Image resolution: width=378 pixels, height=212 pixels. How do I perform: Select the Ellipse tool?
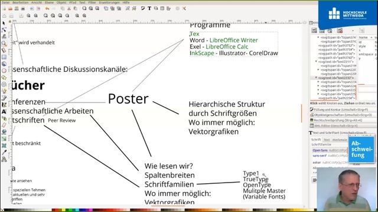coord(4,71)
